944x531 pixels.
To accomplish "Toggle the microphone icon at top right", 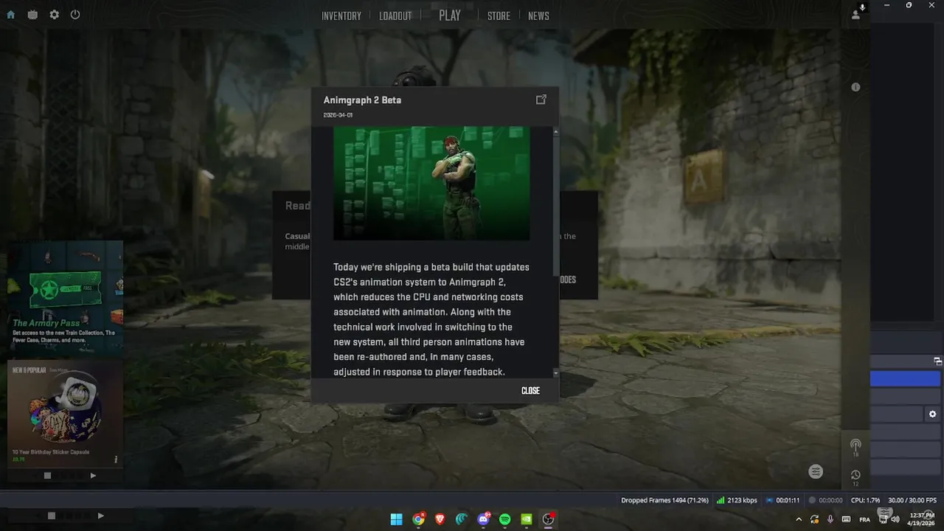I will click(862, 7).
